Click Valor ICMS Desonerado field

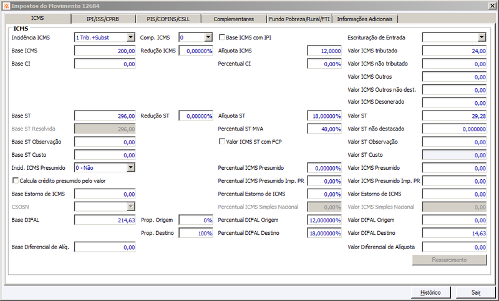tap(455, 102)
